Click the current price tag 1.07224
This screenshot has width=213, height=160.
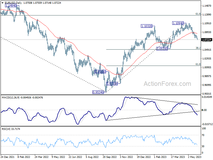click(x=207, y=40)
